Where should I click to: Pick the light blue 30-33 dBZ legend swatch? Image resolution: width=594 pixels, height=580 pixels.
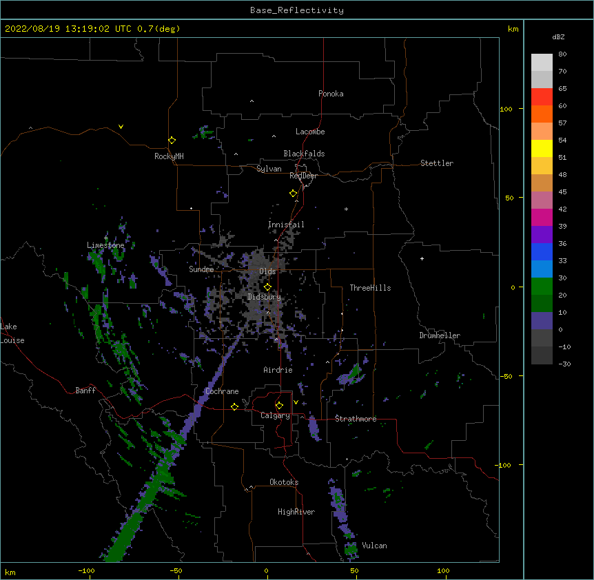[x=542, y=269]
